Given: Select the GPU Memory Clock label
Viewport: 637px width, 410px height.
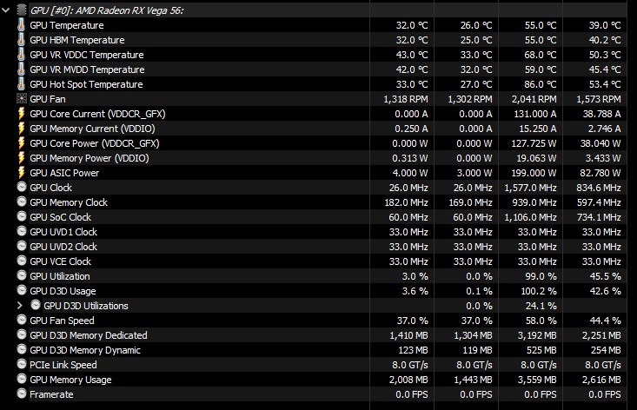Looking at the screenshot, I should click(x=69, y=202).
